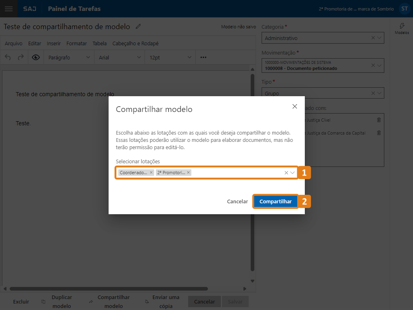Clear all selected lotações
The width and height of the screenshot is (413, 310).
[x=286, y=173]
